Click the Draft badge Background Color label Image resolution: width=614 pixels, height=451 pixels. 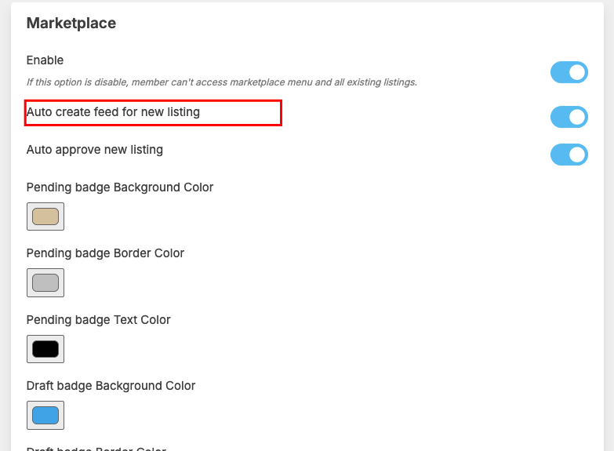111,386
